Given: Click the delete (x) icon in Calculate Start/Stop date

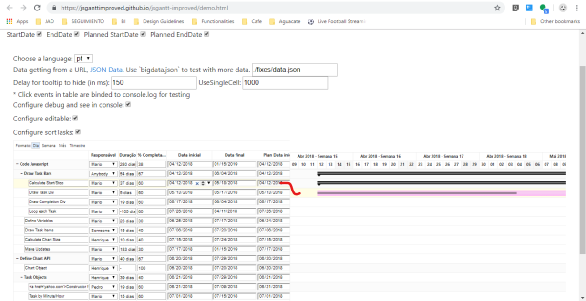Looking at the screenshot, I should click(197, 183).
